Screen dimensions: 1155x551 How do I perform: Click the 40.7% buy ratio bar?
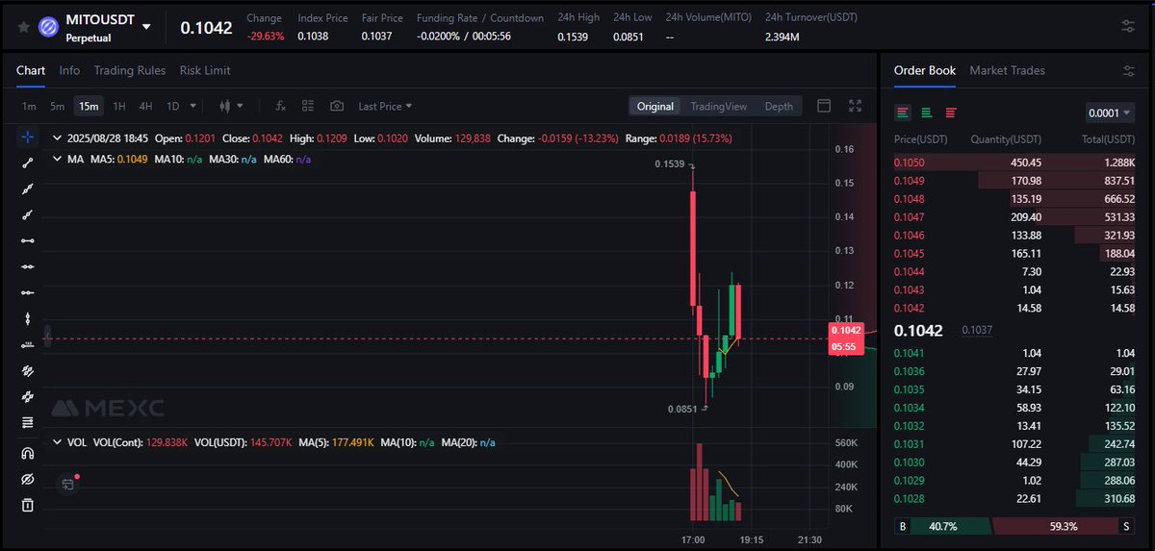coord(942,526)
